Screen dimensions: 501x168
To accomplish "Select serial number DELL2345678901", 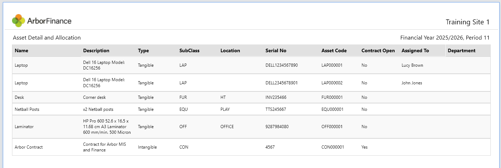I will pyautogui.click(x=282, y=83).
